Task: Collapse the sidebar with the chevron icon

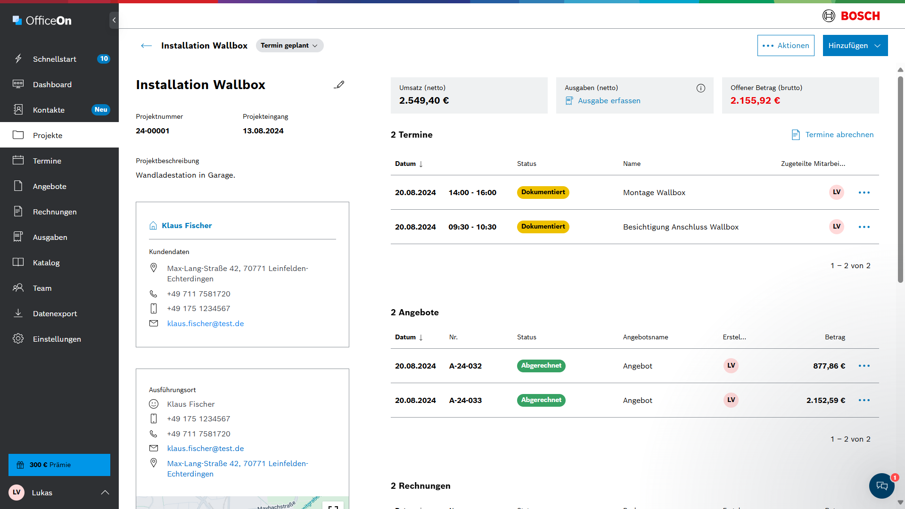Action: click(x=114, y=20)
